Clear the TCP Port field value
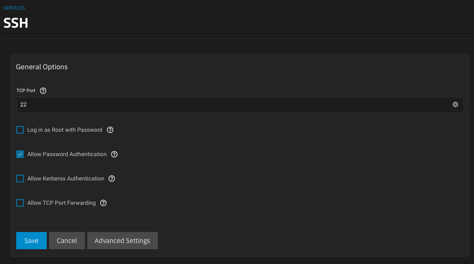The image size is (474, 264). 455,105
